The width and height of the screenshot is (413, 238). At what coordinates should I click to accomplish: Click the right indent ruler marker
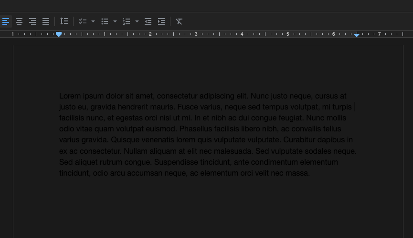357,35
